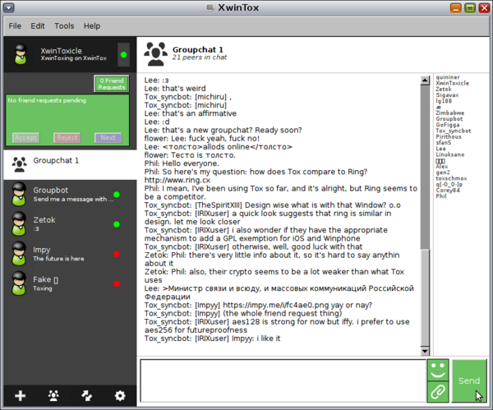This screenshot has width=493, height=410.
Task: Click the add friend plus icon
Action: (20, 395)
